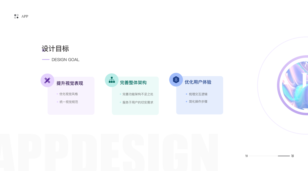Click the 完善整体架构 card title
Viewport: 308px width, 171px height.
click(x=133, y=83)
